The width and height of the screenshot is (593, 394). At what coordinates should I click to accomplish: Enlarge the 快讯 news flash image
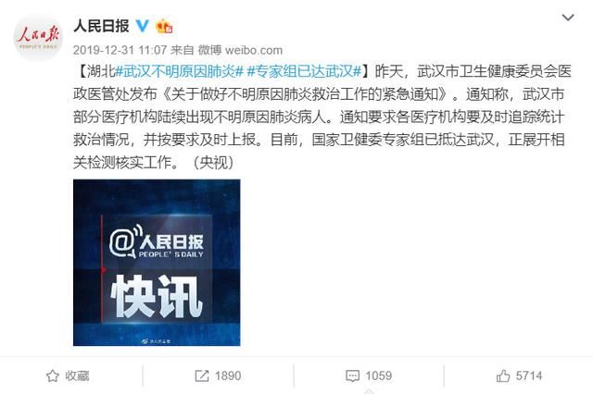coord(157,263)
